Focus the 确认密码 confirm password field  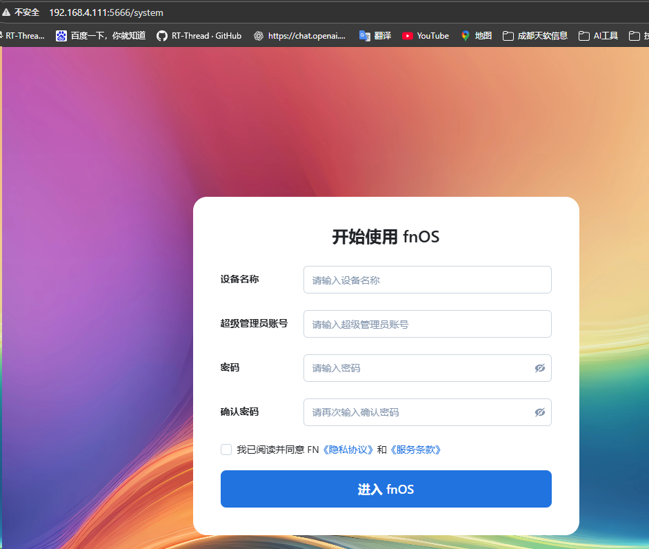[x=427, y=412]
